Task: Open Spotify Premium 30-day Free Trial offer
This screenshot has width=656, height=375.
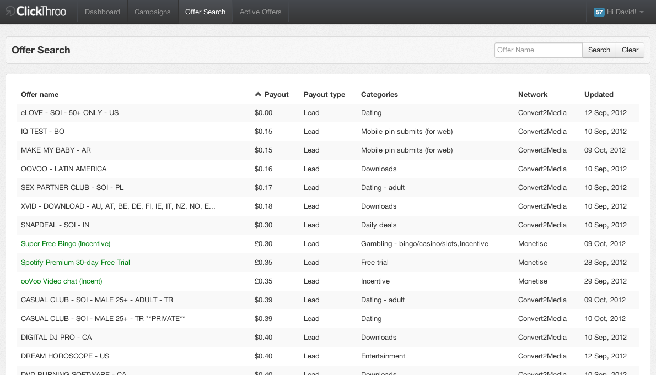Action: 76,263
